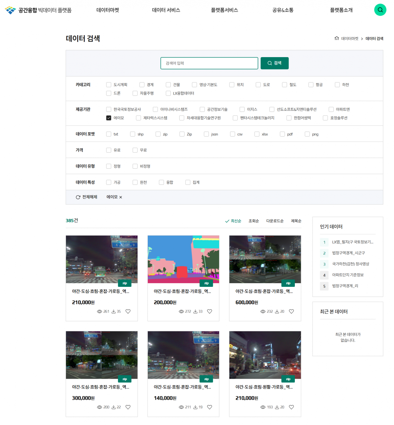Tick the json data format checkbox
Viewport: 394px width, 425px height.
point(206,134)
